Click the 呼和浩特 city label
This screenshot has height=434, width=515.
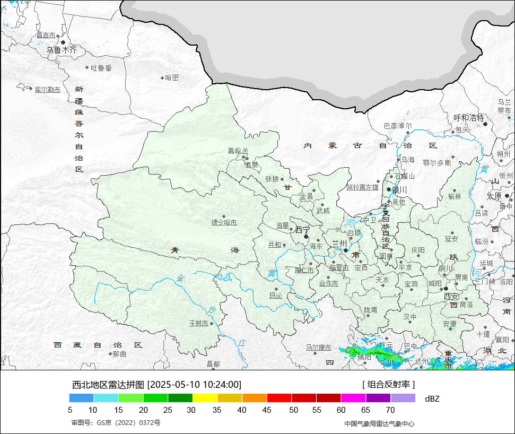(x=469, y=118)
